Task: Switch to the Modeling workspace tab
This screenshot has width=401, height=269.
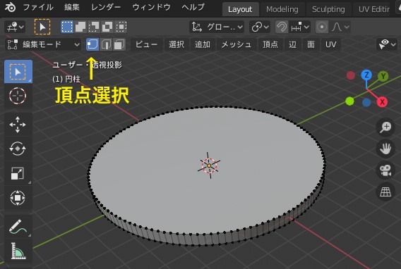Action: tap(282, 9)
